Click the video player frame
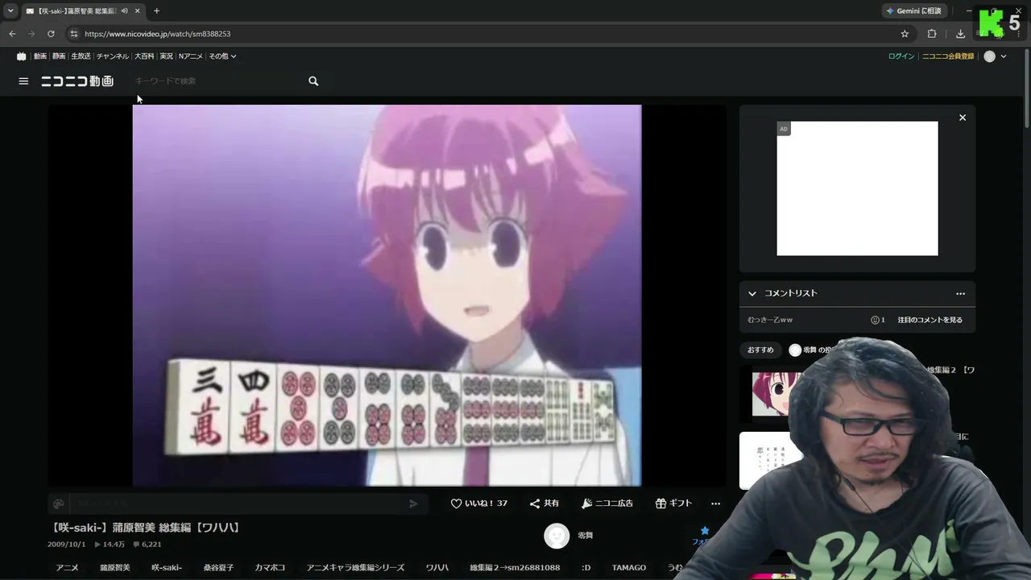 point(387,296)
